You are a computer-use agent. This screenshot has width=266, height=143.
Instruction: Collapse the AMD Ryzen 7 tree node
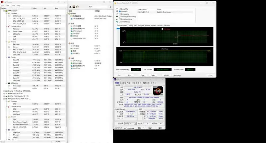tap(4, 11)
